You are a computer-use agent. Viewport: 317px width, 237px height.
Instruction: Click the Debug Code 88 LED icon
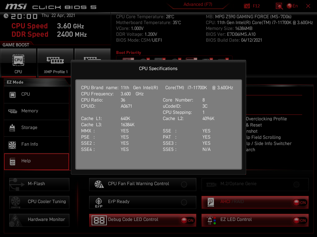[x=99, y=220]
